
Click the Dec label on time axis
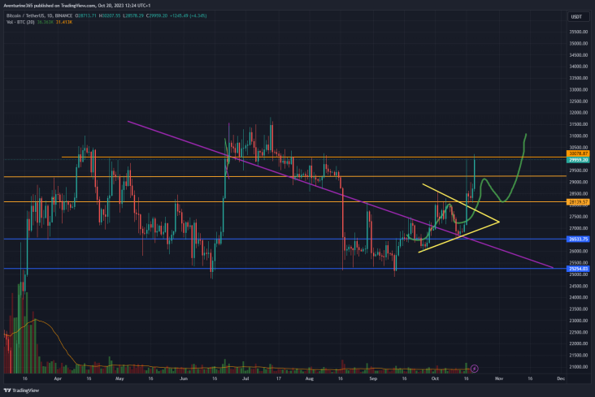coord(561,378)
